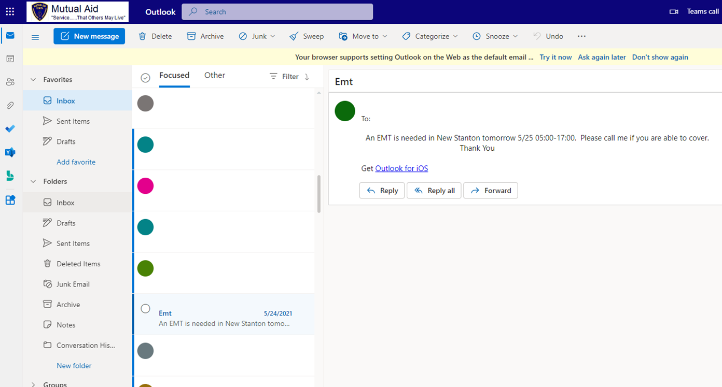The width and height of the screenshot is (722, 387).
Task: Expand the Groups section
Action: click(x=33, y=384)
